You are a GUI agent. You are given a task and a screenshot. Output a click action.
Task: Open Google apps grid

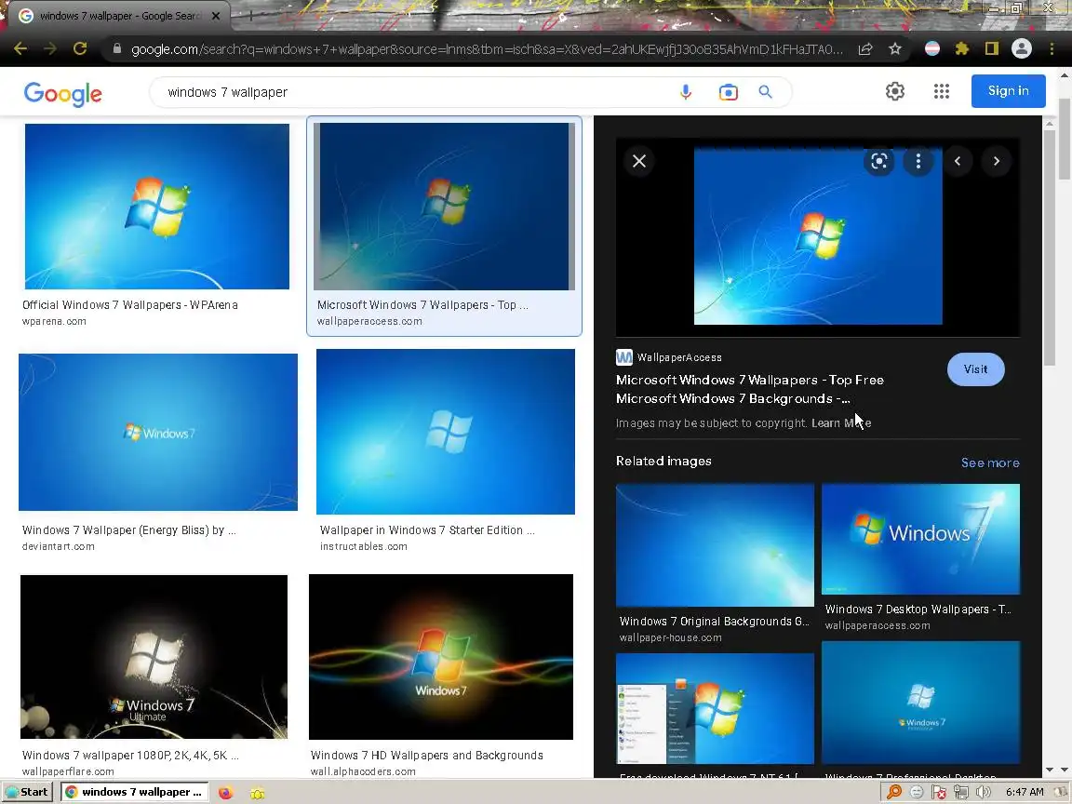click(x=942, y=91)
